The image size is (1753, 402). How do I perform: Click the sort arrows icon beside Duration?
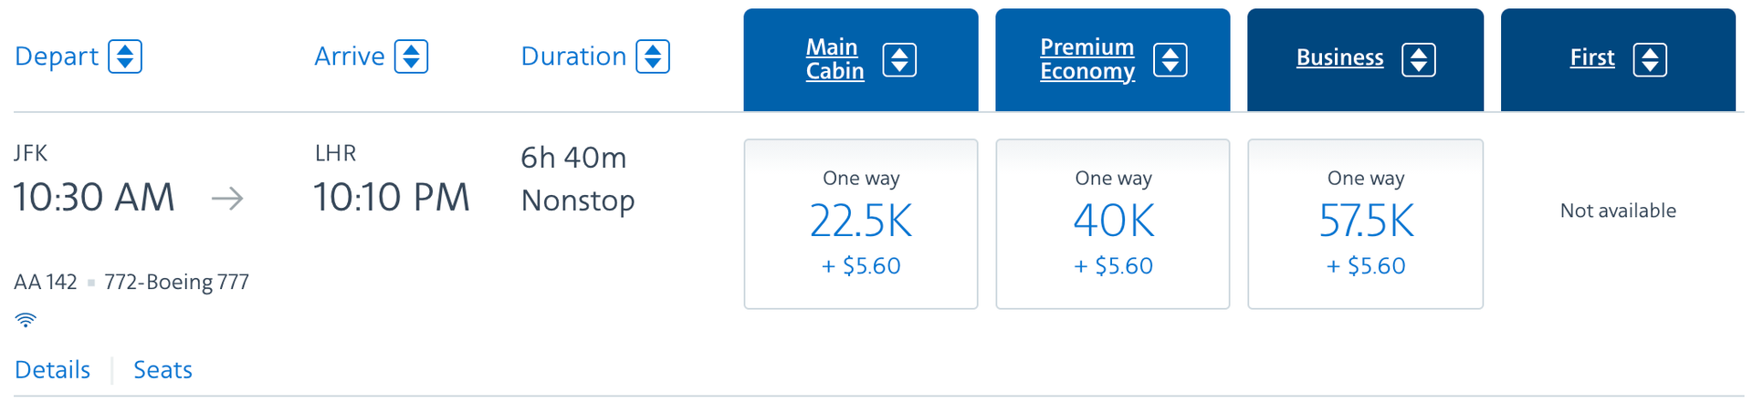tap(653, 57)
